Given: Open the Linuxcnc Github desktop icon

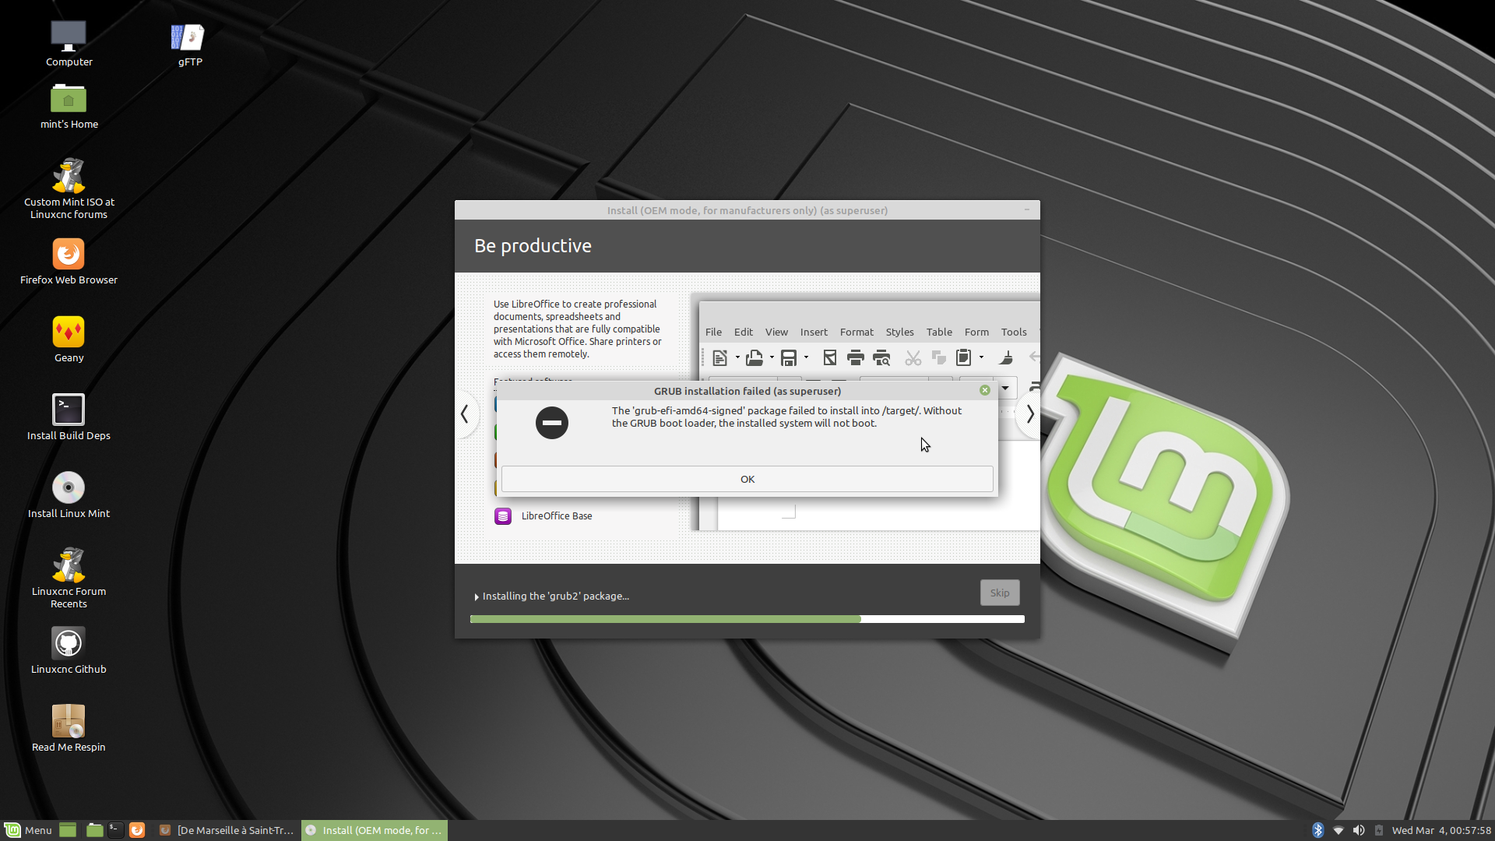Looking at the screenshot, I should pyautogui.click(x=69, y=651).
